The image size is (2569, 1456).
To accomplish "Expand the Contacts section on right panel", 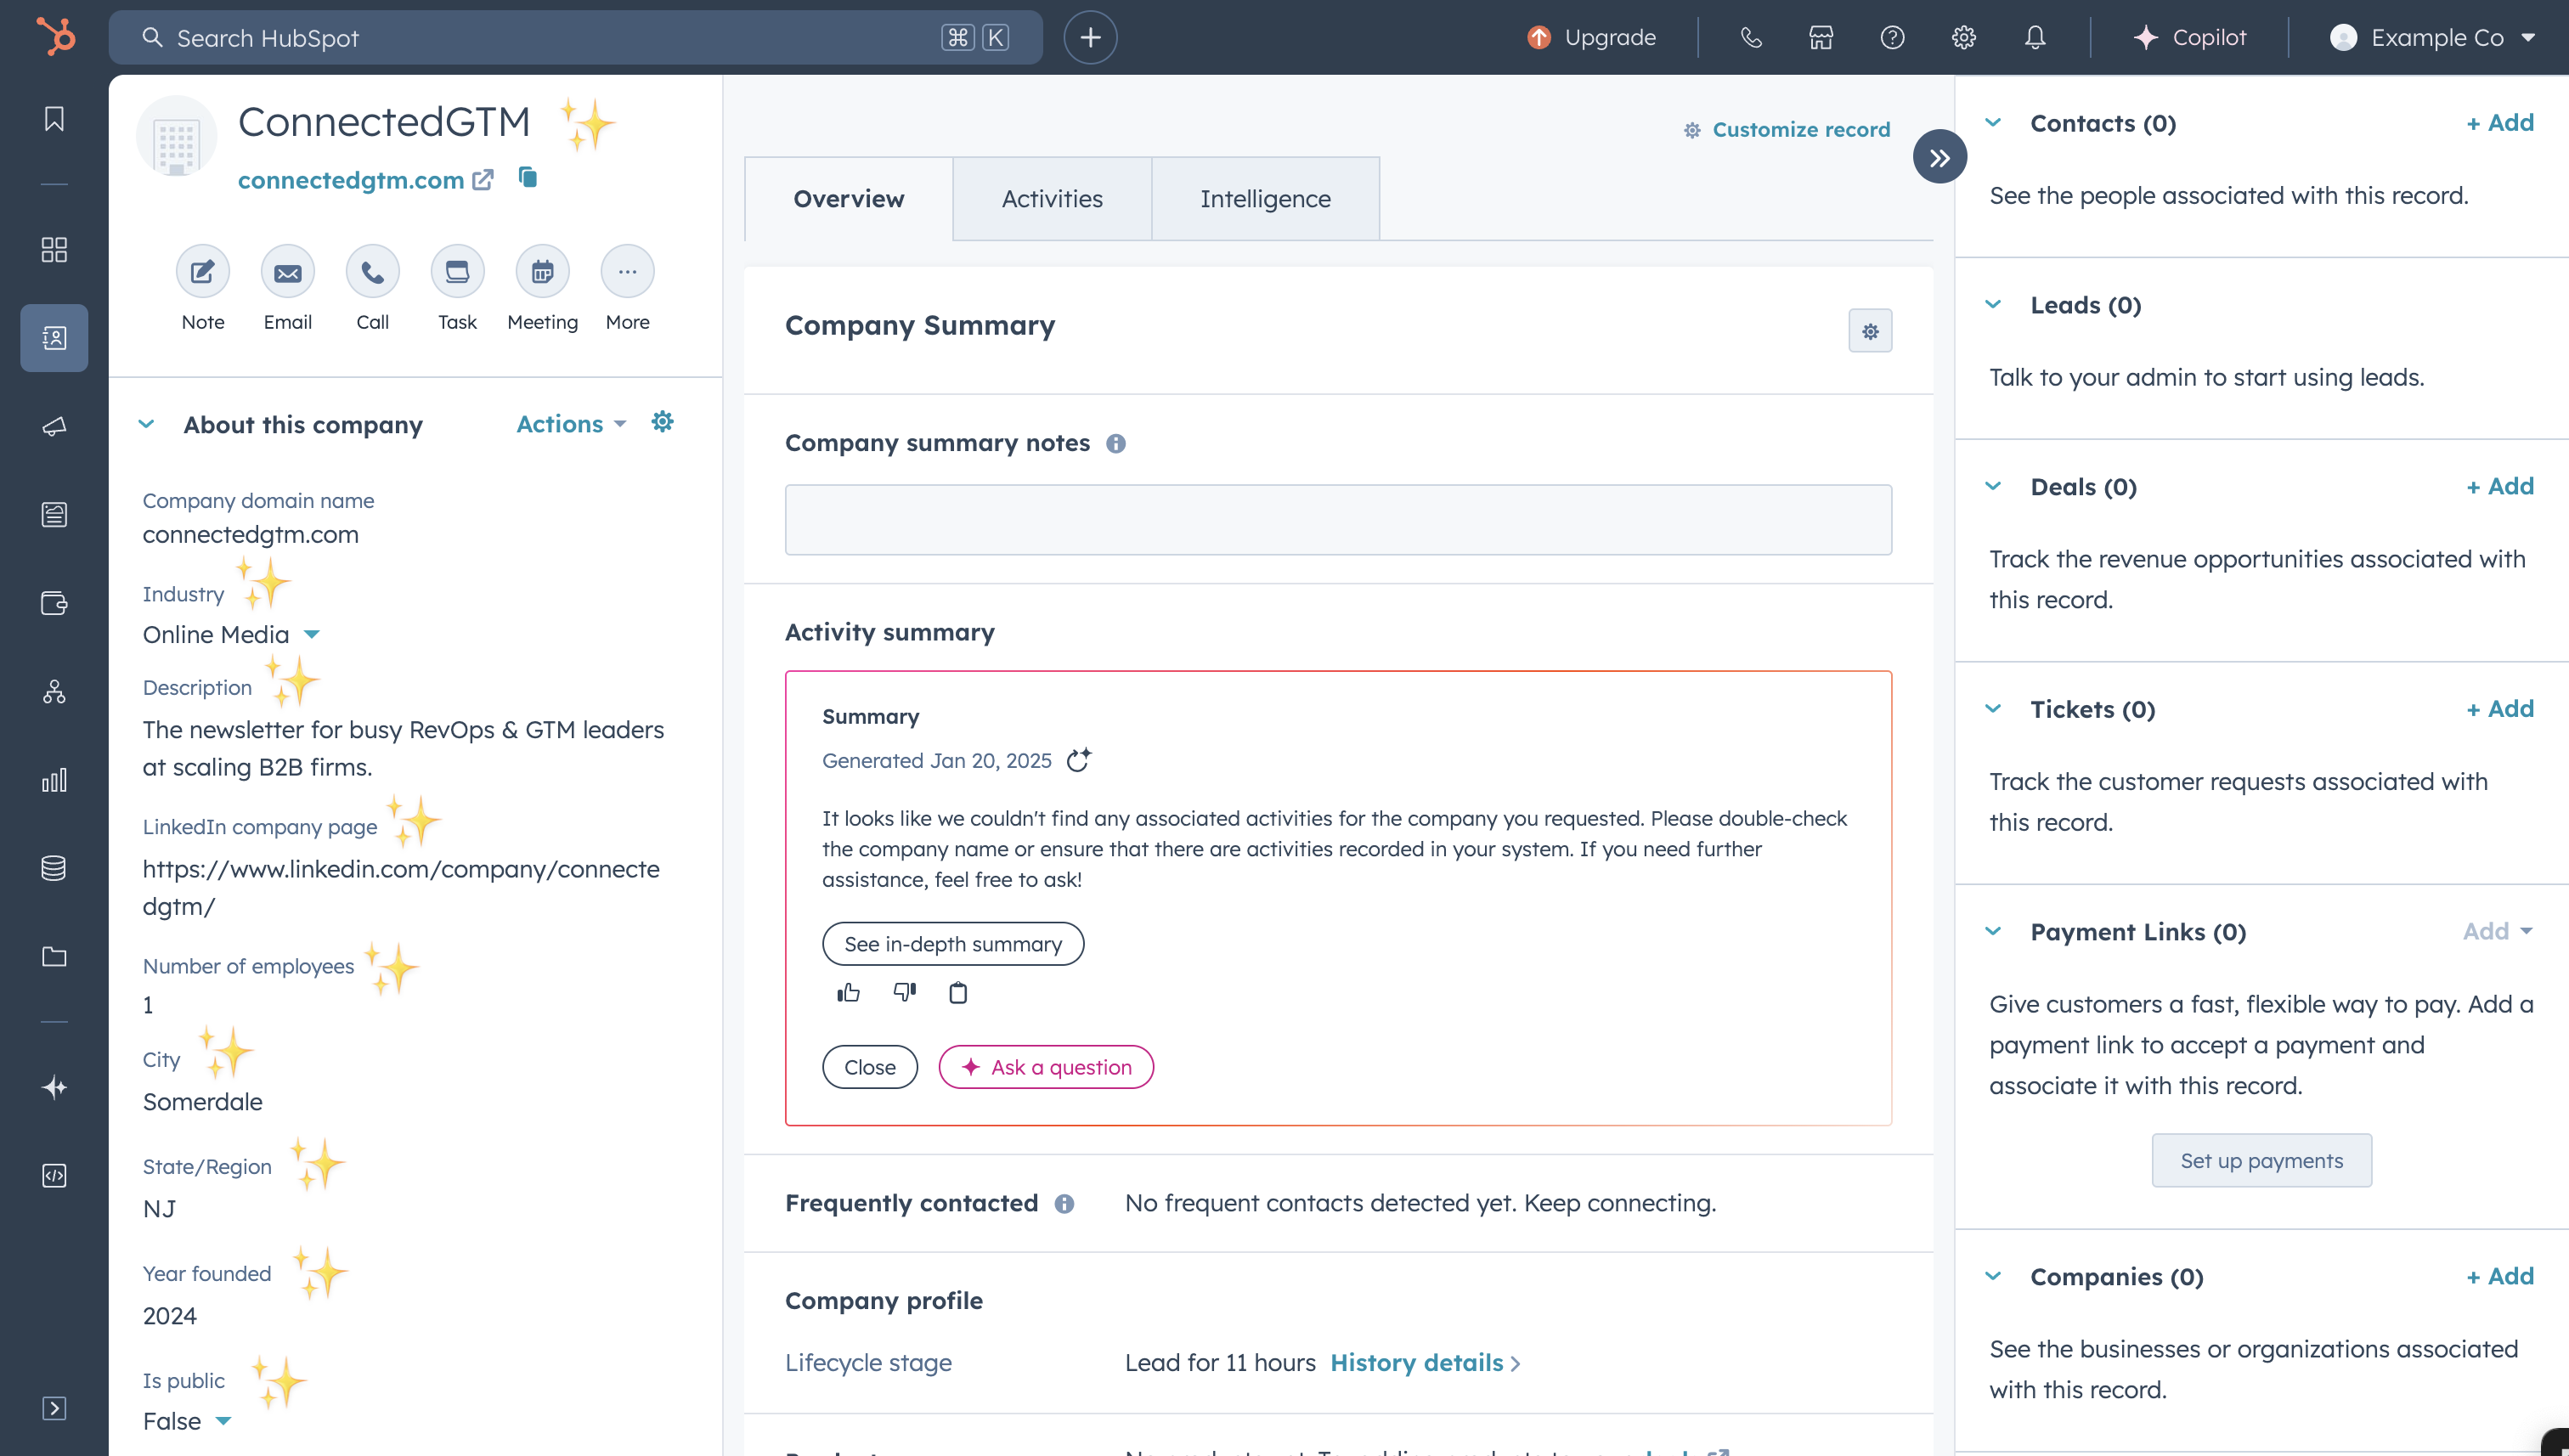I will [x=1996, y=123].
